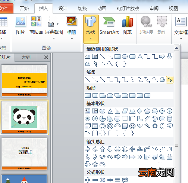Select the third text slide thumbnail

24,154
